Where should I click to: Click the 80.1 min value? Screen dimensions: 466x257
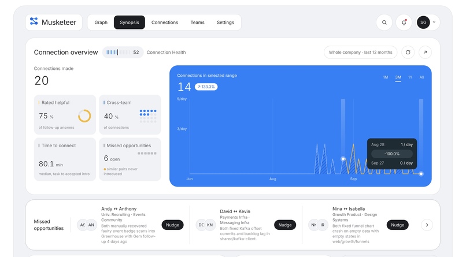point(51,164)
